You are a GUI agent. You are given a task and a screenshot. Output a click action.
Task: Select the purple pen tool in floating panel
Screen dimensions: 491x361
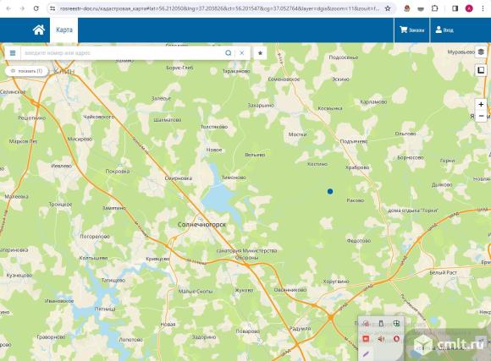366,354
